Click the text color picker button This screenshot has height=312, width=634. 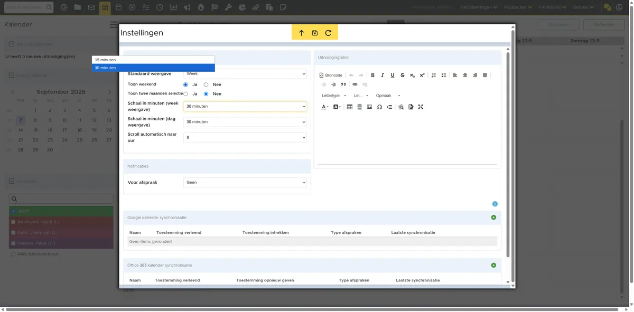pos(325,107)
